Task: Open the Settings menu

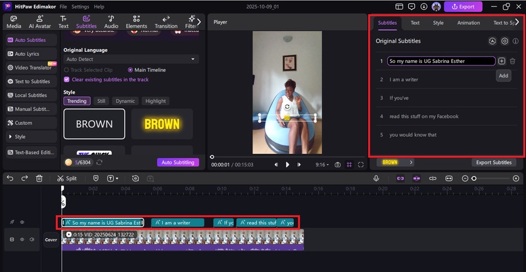Action: point(80,6)
